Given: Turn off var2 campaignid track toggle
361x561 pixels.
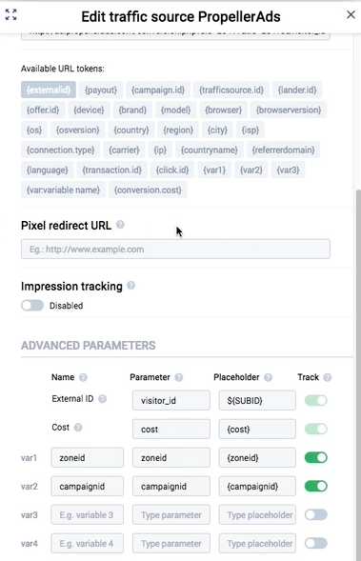Looking at the screenshot, I should 316,486.
